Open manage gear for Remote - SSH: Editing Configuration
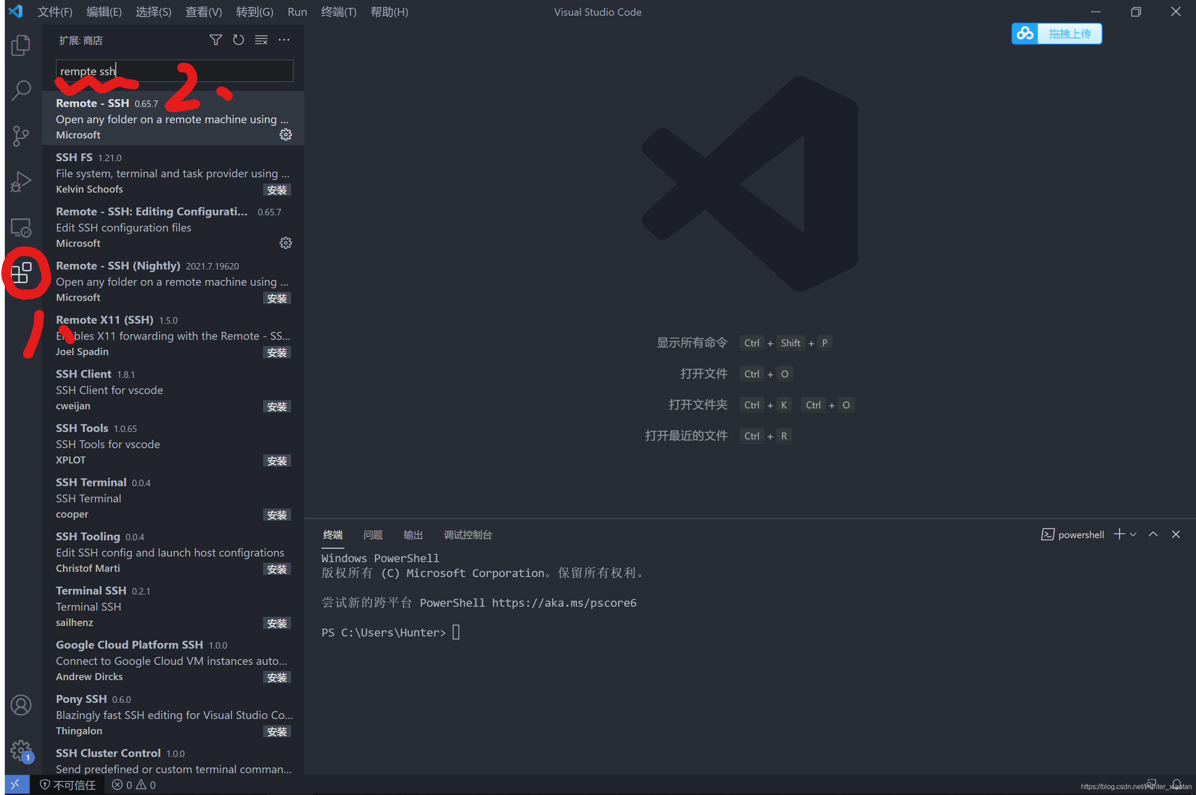Viewport: 1196px width, 795px height. 285,243
